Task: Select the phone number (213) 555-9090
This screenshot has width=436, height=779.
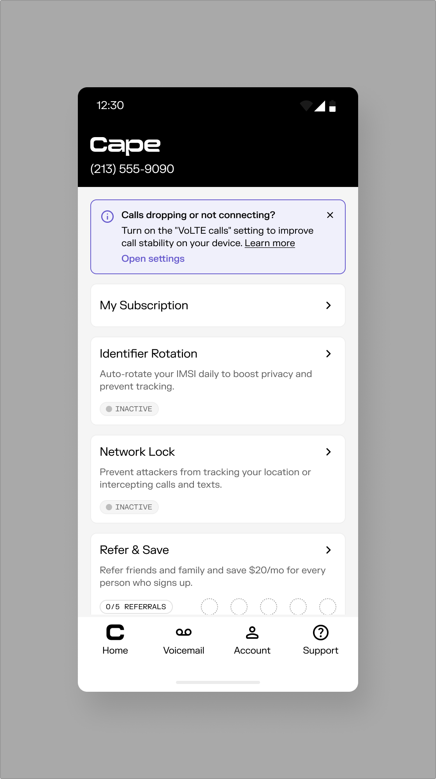Action: [132, 169]
